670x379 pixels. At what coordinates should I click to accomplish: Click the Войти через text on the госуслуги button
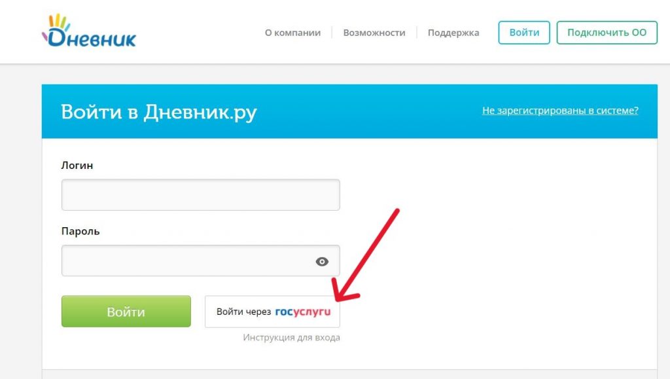[243, 312]
